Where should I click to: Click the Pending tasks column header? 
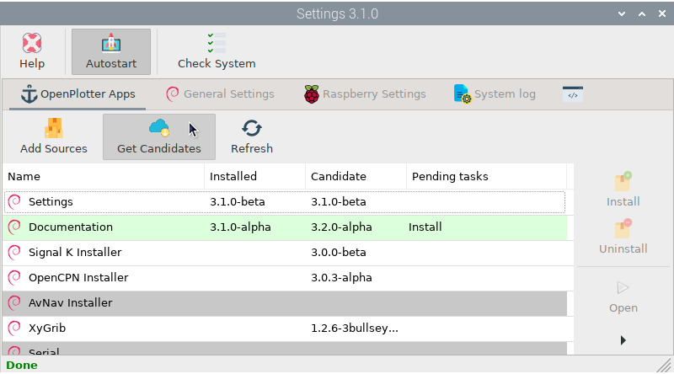point(486,176)
